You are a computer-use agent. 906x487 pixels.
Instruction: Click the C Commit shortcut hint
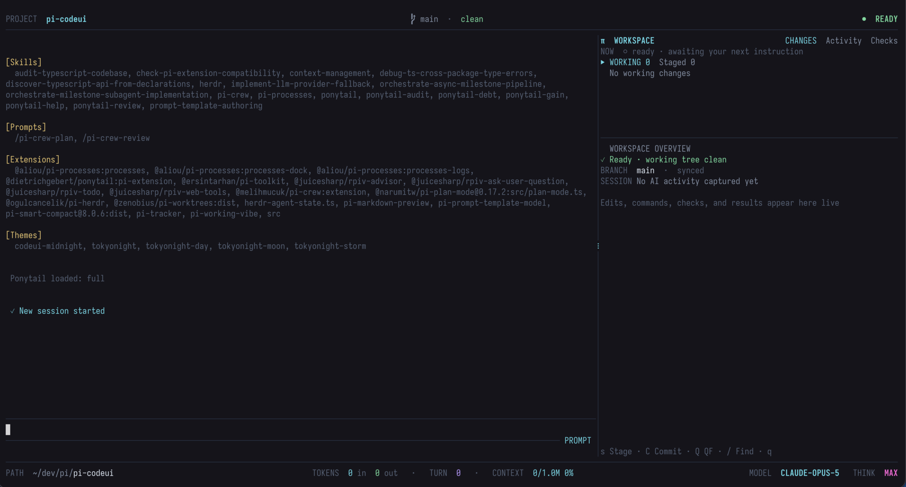[x=663, y=451]
